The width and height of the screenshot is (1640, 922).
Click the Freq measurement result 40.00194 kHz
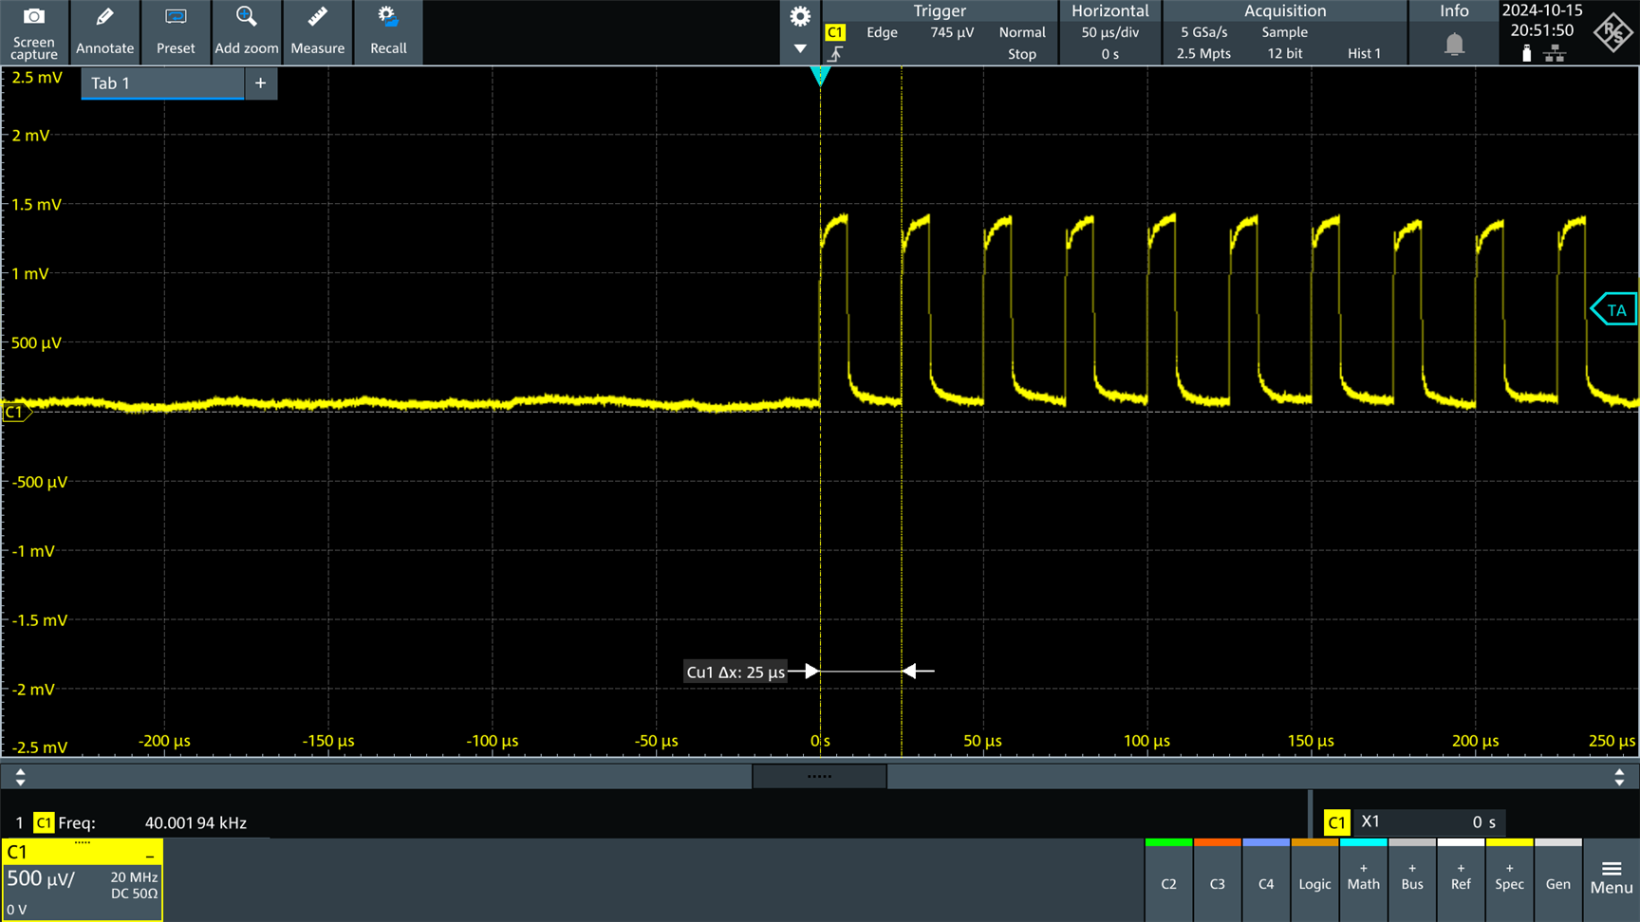(196, 822)
